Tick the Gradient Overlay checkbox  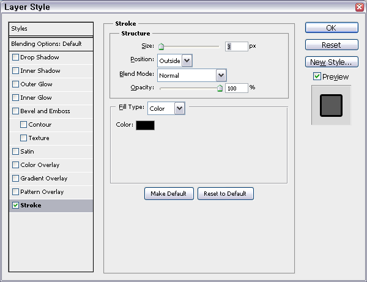[x=15, y=179]
